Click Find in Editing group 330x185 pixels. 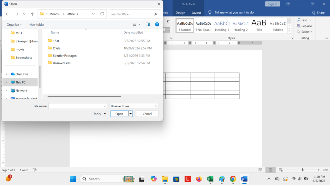coord(304,20)
